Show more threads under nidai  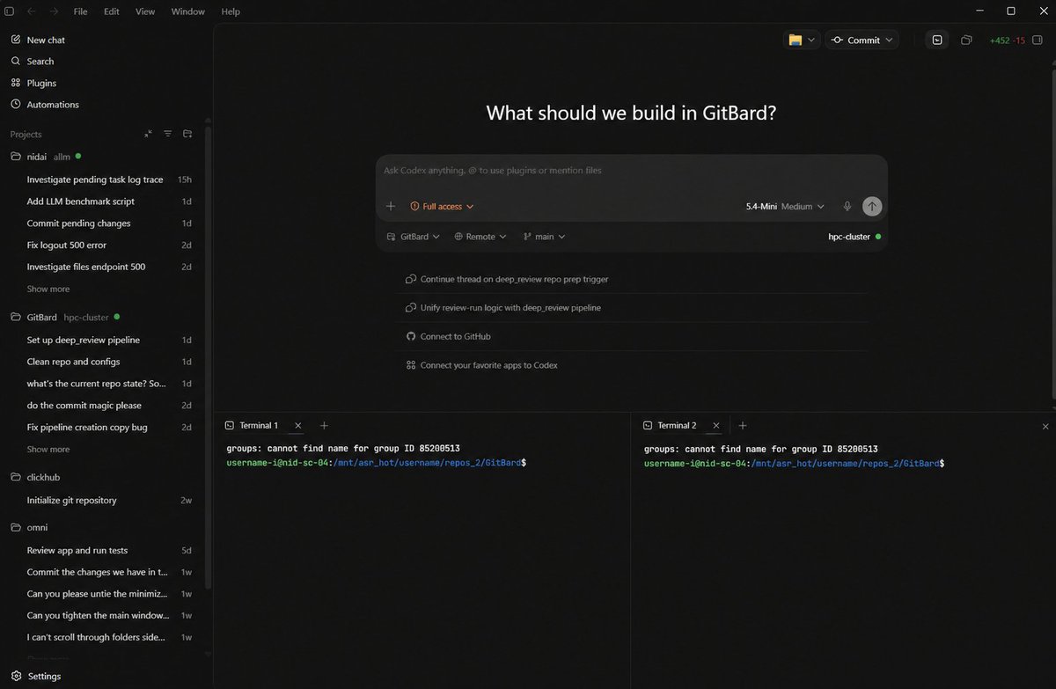pos(48,289)
